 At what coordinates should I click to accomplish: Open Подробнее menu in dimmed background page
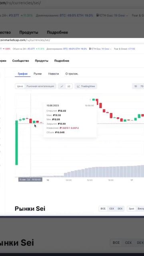(x=57, y=32)
